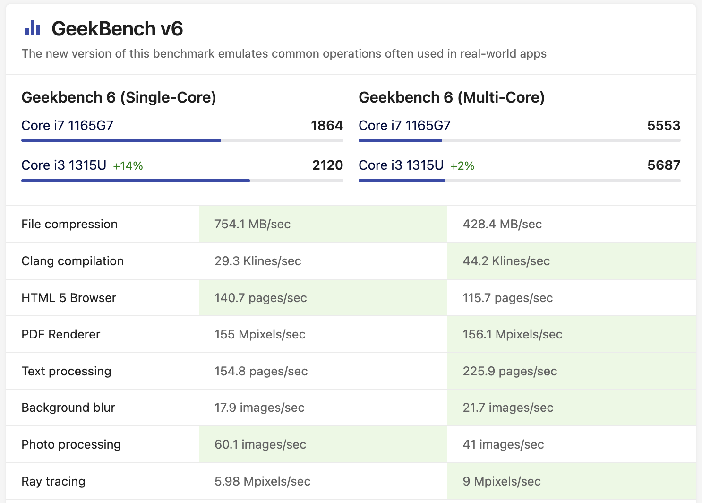Click the 754.1 MB/sec cell
The image size is (702, 503).
coord(323,224)
